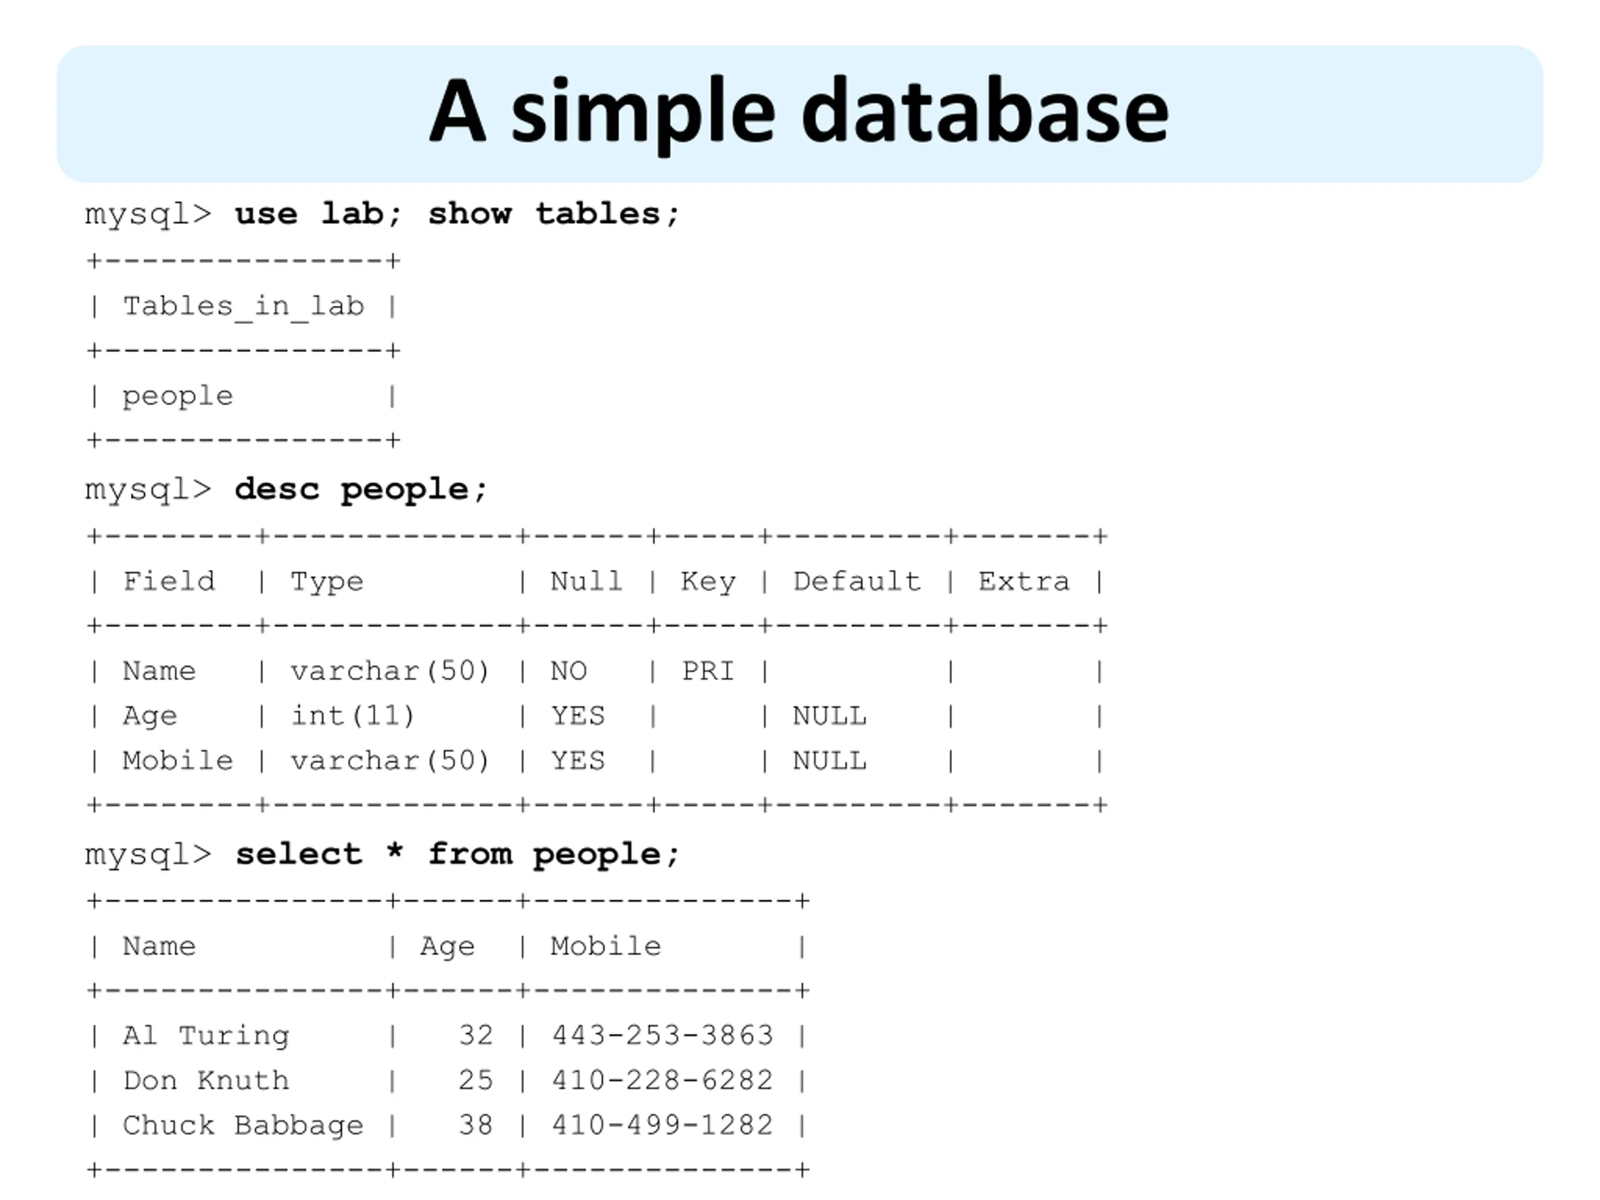This screenshot has width=1600, height=1200.
Task: Select the age value 25
Action: click(x=475, y=1081)
